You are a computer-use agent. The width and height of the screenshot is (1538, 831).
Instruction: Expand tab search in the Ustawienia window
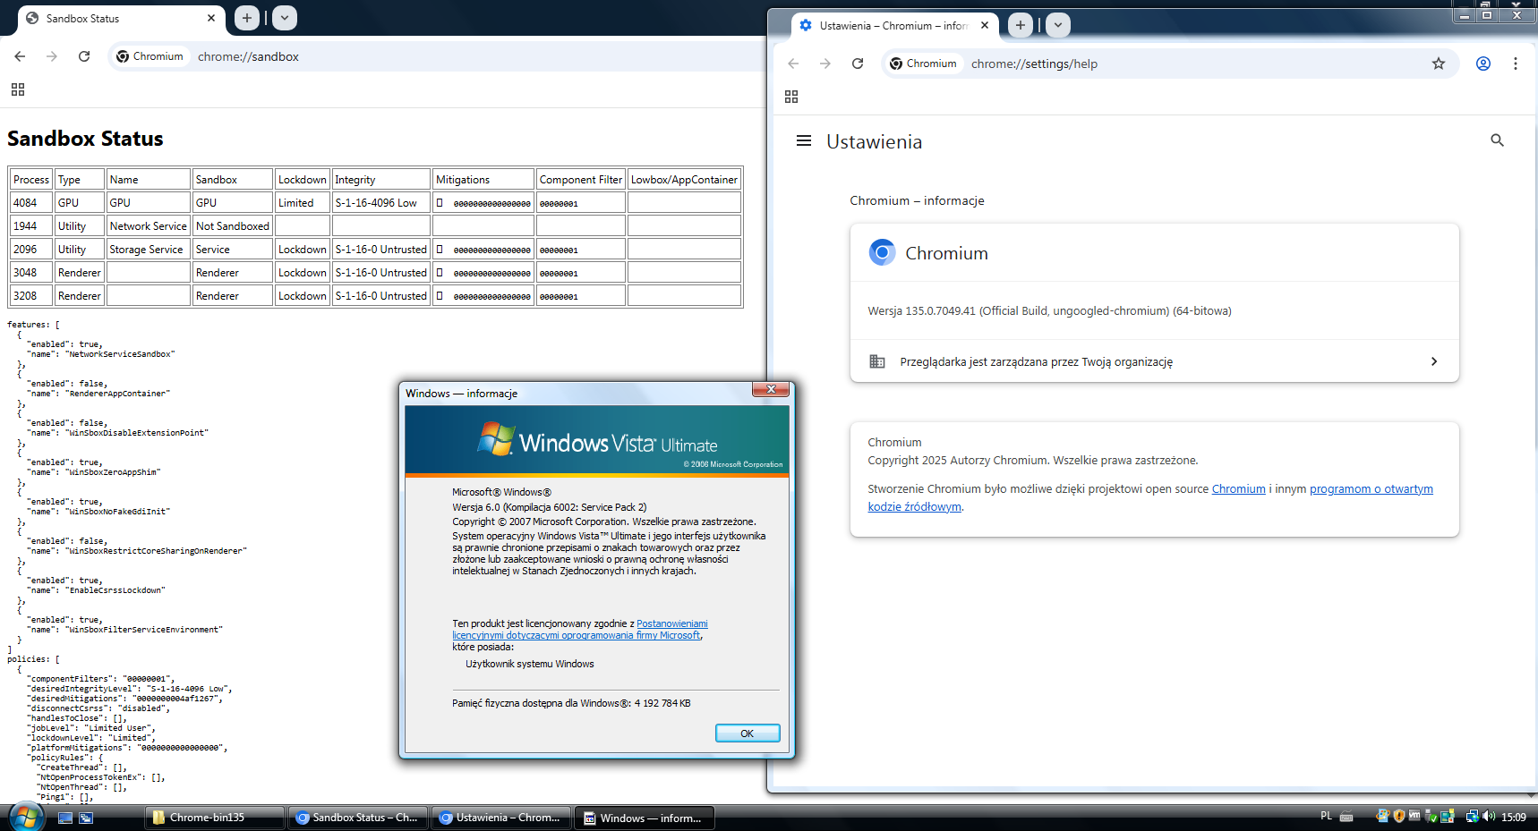(x=1058, y=25)
